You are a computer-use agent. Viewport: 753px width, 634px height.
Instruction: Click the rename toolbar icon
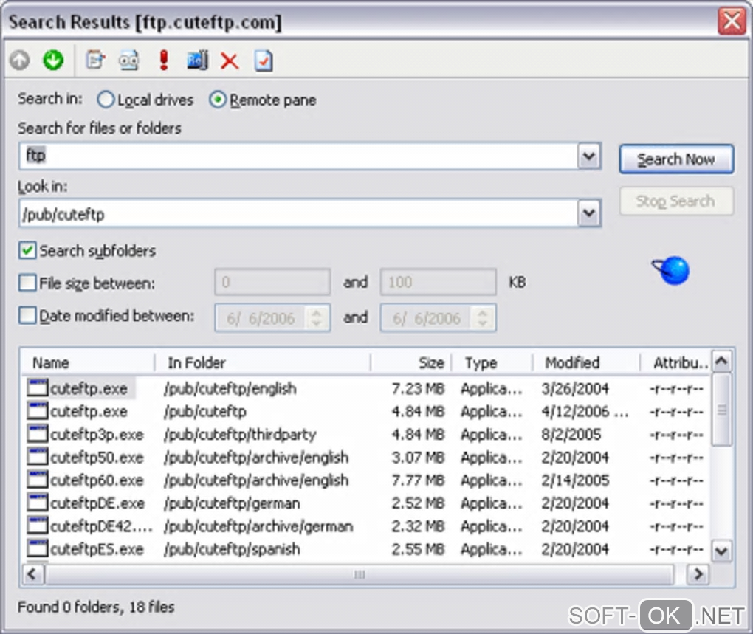click(197, 61)
